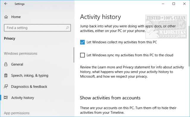Viewport: 190px width, 117px height.
Task: Click the magnifier search icon
Action: pyautogui.click(x=67, y=28)
